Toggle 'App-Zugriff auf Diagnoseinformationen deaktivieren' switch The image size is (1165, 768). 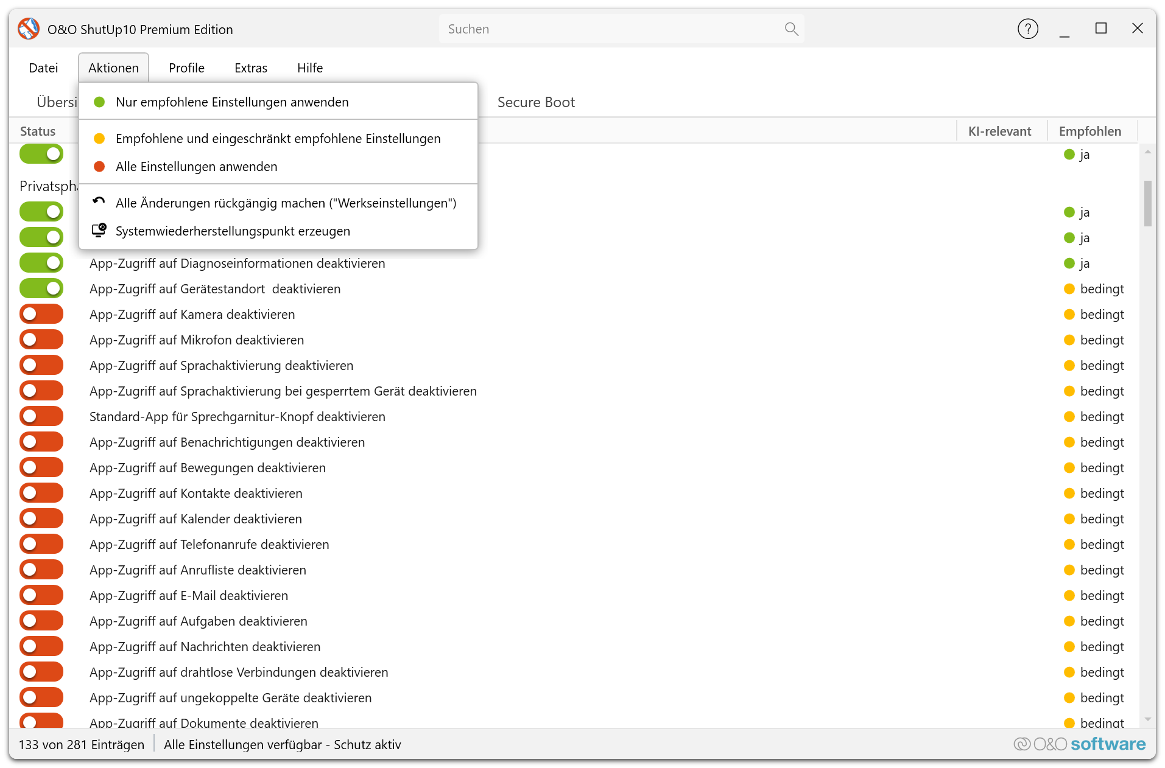coord(41,263)
